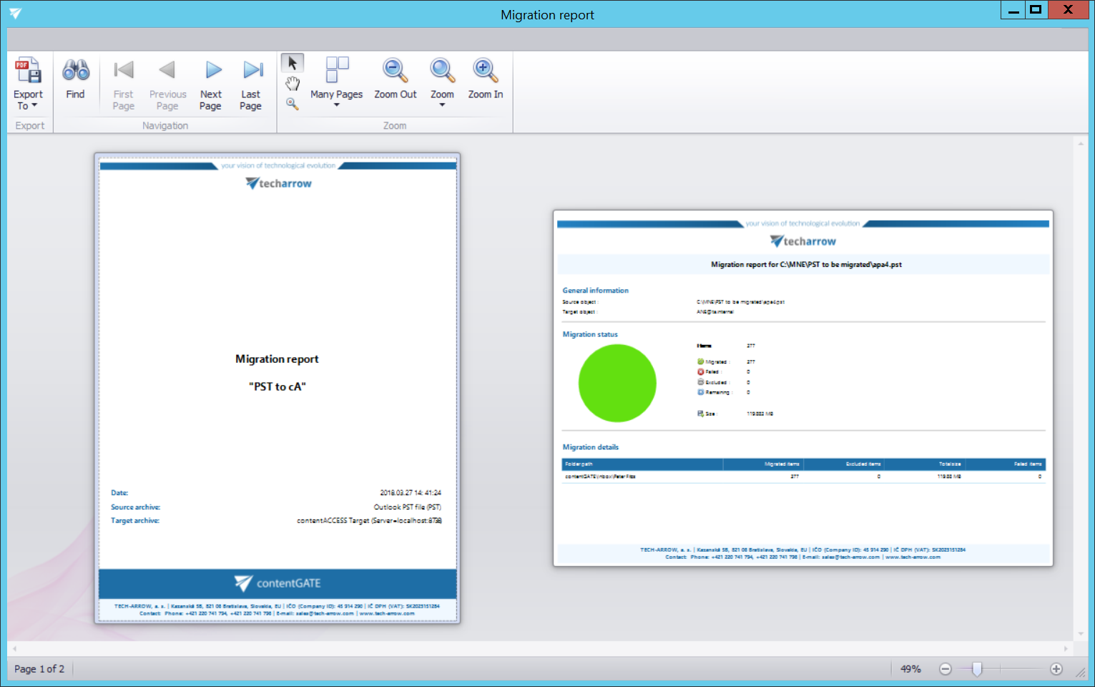Viewport: 1095px width, 687px height.
Task: Open the Zoom level dropdown
Action: click(442, 105)
